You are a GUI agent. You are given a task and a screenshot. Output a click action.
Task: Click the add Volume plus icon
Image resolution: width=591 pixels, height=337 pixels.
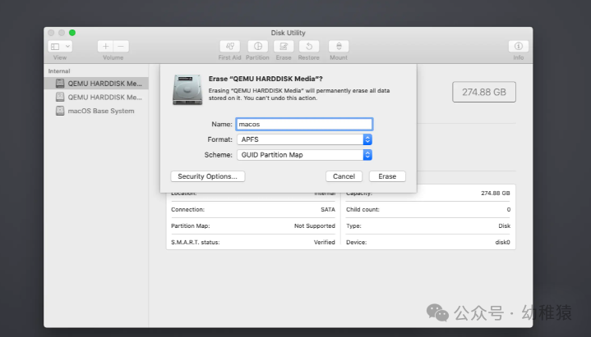pyautogui.click(x=105, y=46)
